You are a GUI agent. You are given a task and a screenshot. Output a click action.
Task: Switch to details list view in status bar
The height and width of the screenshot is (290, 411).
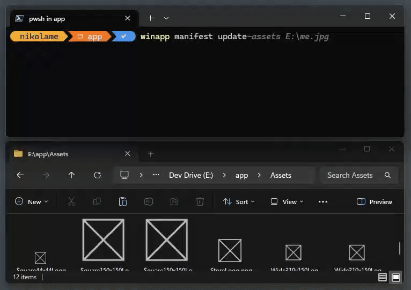coord(383,277)
